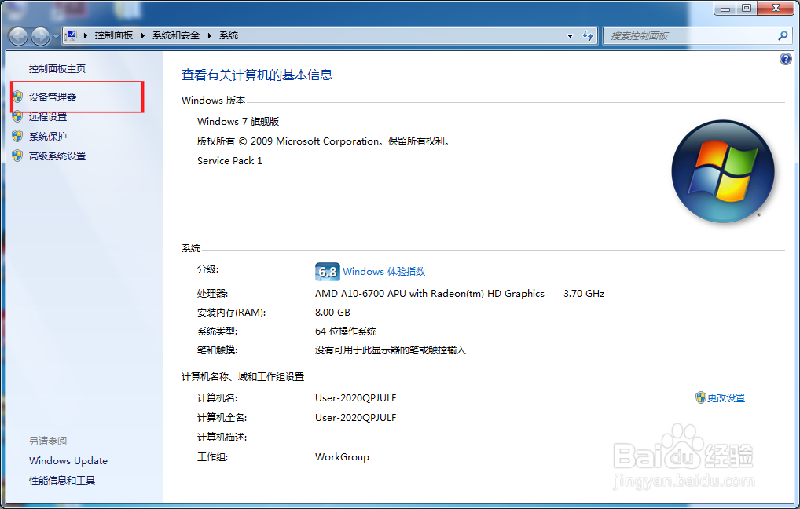
Task: Open Windows Update link
Action: (x=68, y=460)
